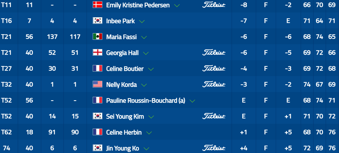Click Titleist logo in Jin Young Ko's row
Viewport: 339px width, 153px height.
click(x=214, y=148)
